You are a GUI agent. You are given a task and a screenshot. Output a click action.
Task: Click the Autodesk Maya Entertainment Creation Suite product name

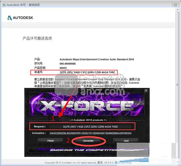(x=97, y=59)
